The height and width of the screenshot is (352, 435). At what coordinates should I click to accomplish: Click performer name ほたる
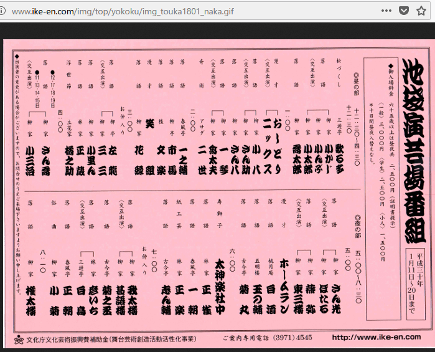pos(324,300)
